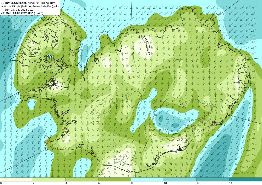Click the 12–14 m/s teal legend swatch
The height and width of the screenshot is (185, 262).
click(x=213, y=179)
